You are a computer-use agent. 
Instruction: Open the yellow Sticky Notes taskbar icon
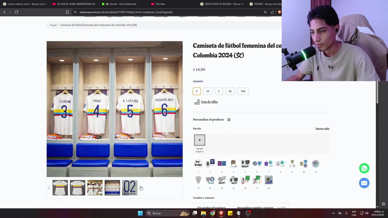[230, 213]
